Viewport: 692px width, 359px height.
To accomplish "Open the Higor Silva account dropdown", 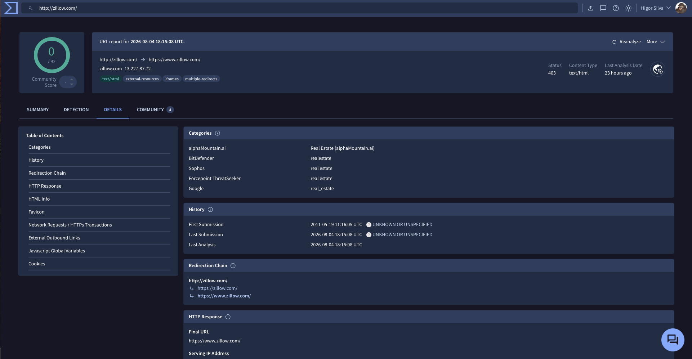I will pos(655,8).
